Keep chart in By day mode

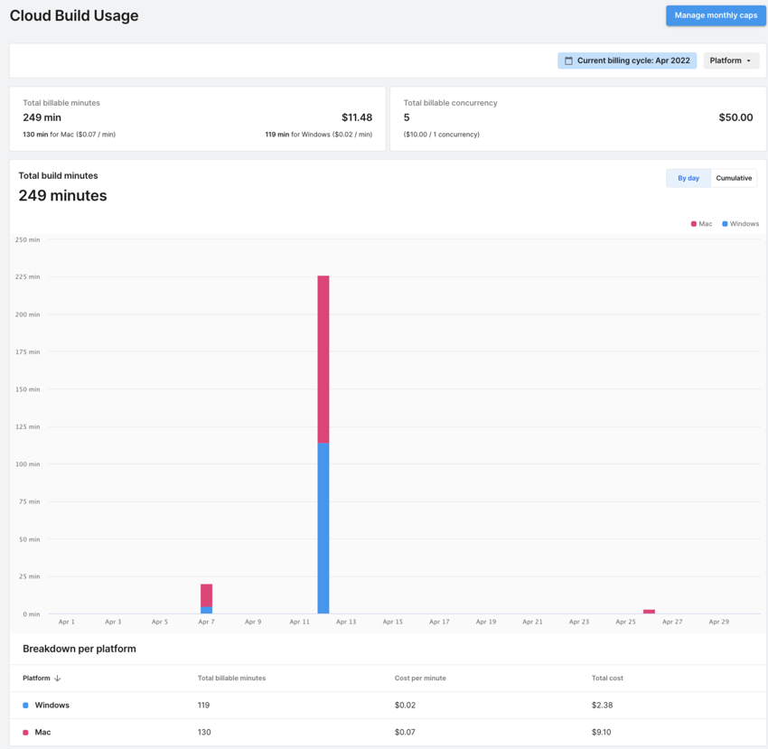(688, 178)
